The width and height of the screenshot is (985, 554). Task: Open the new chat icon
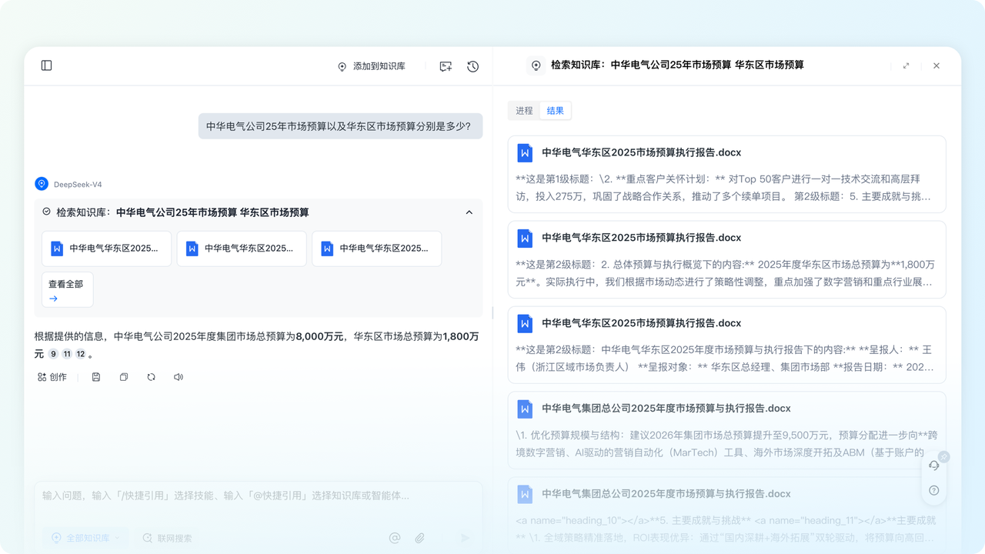(446, 66)
